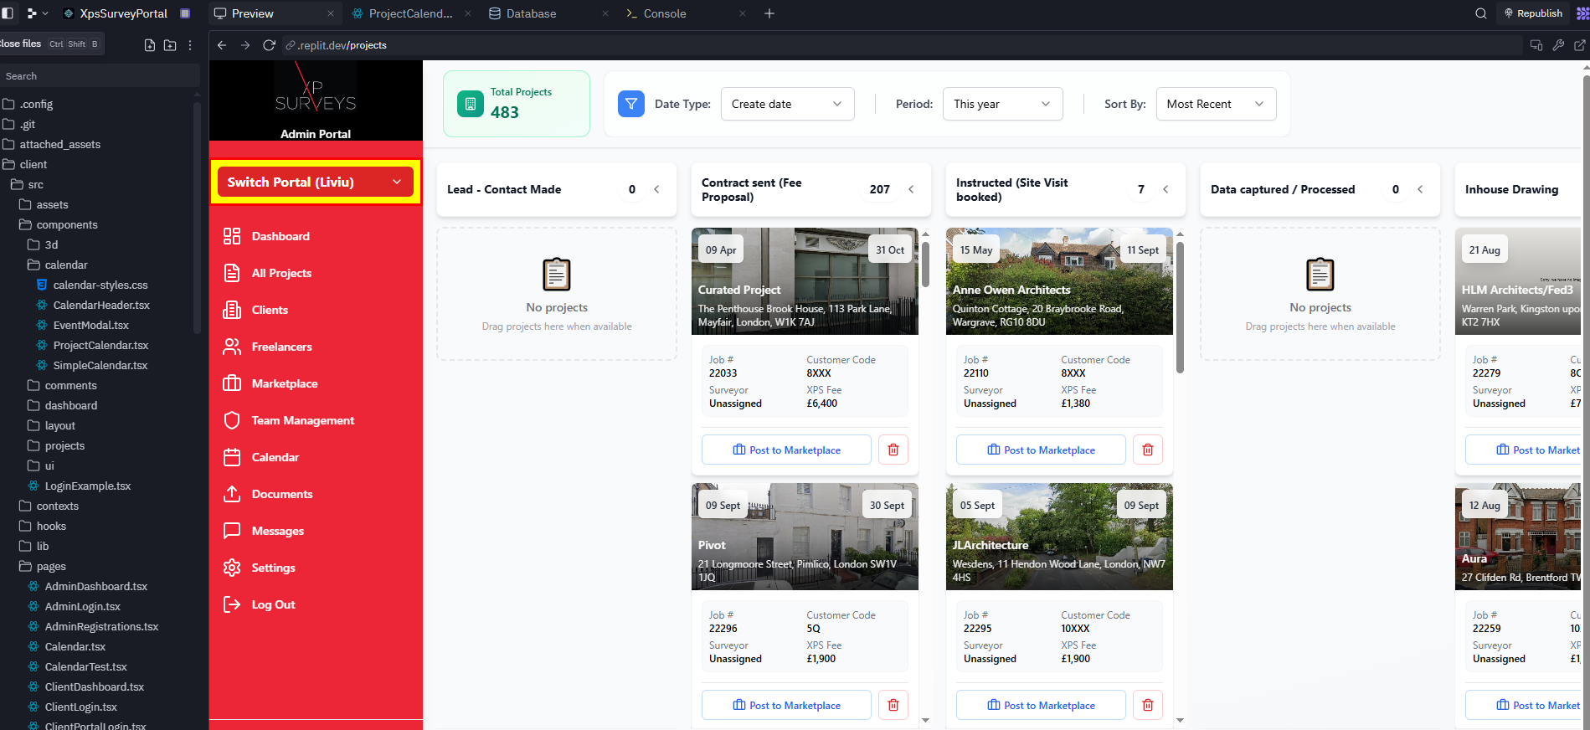Collapse the Contract sent column

(x=911, y=189)
